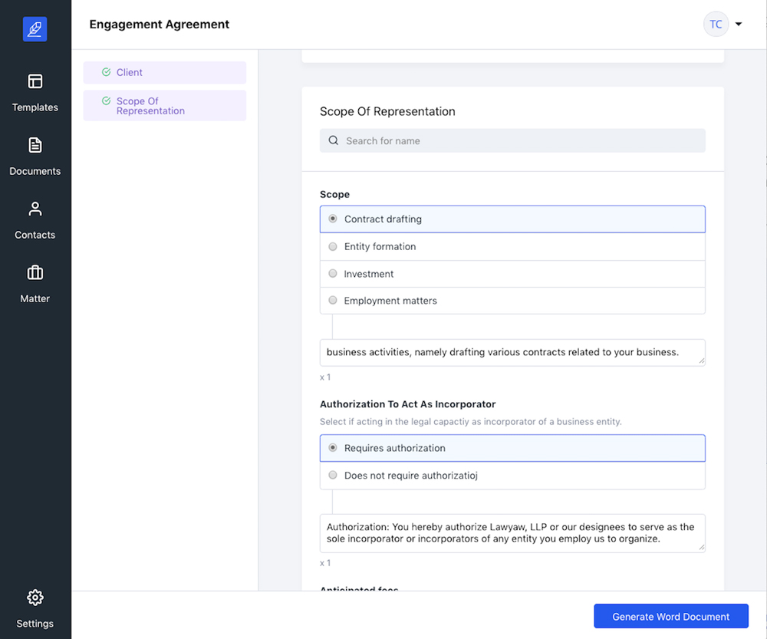Expand the account dropdown arrow
This screenshot has width=767, height=639.
click(x=739, y=25)
